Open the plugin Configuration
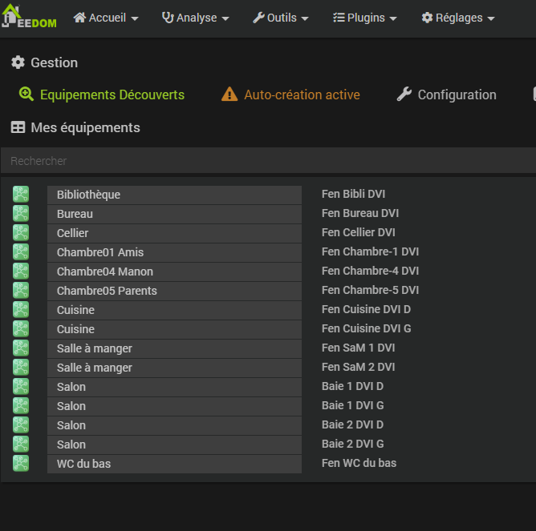 pos(457,95)
